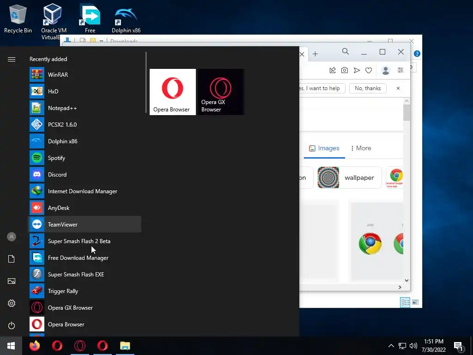Open Notepad++ in Start menu
Screen dimensions: 473x355
[85, 108]
